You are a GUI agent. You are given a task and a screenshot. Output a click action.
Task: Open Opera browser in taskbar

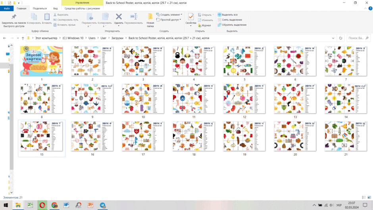tap(42, 205)
